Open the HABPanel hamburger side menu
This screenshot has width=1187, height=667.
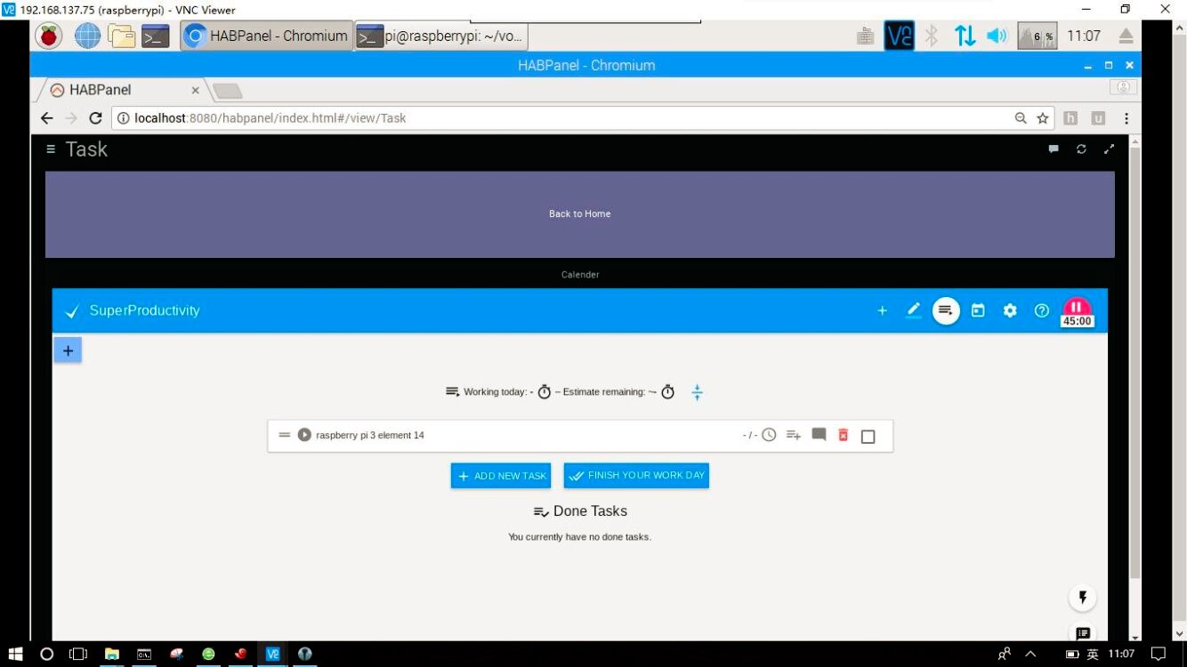pos(51,149)
